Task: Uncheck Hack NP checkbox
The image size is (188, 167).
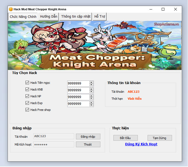Action: click(x=27, y=96)
